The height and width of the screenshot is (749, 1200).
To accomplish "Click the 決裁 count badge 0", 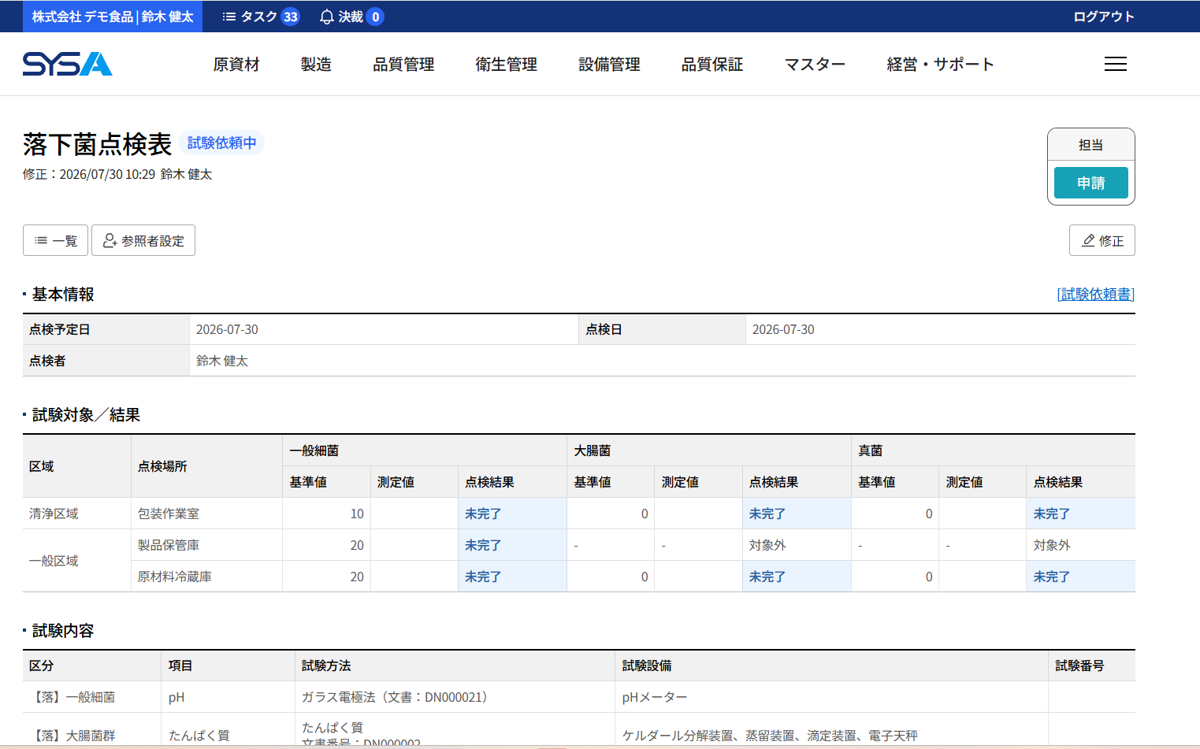I will click(x=375, y=17).
